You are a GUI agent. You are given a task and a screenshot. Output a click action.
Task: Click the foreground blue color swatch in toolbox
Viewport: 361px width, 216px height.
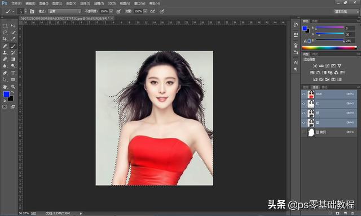pos(6,94)
